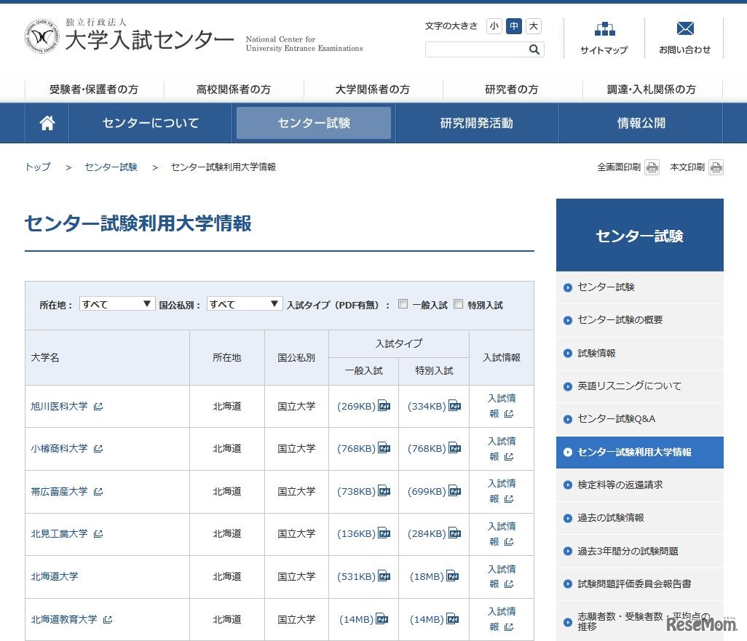Select 研究者の方 tab
The width and height of the screenshot is (747, 641).
tap(512, 89)
